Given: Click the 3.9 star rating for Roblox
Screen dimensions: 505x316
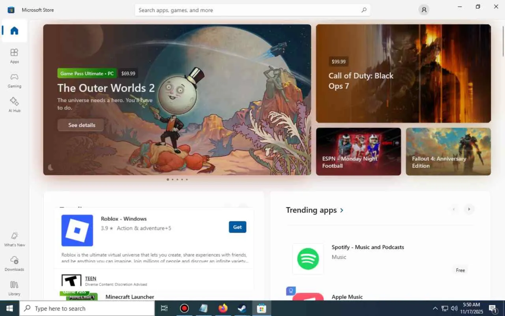Looking at the screenshot, I should [x=107, y=228].
